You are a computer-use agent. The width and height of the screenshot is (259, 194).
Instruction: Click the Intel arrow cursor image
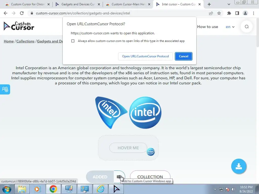click(111, 112)
